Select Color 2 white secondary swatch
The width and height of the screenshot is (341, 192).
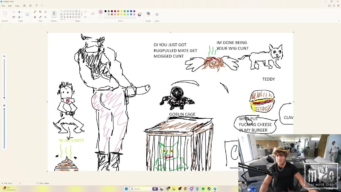pyautogui.click(x=101, y=17)
